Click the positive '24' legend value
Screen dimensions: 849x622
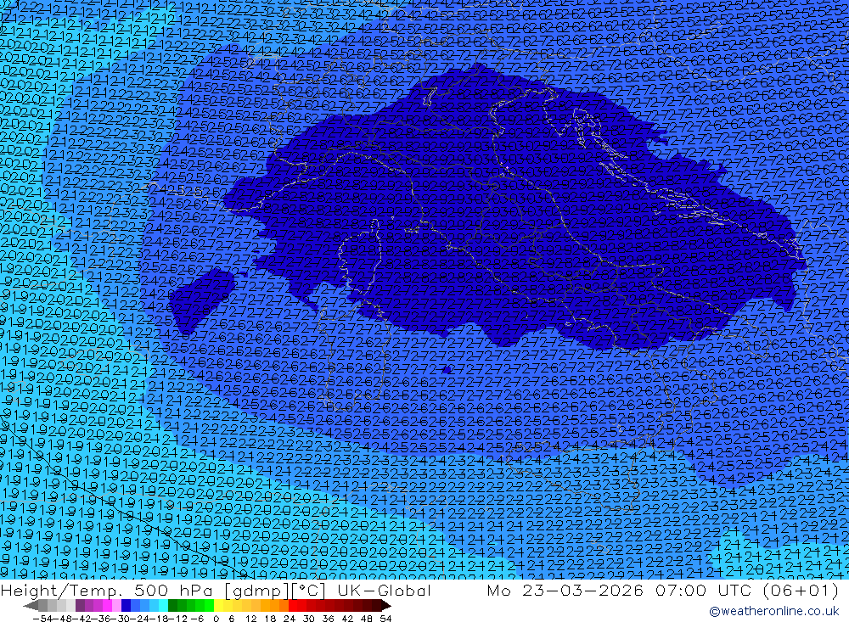(290, 619)
